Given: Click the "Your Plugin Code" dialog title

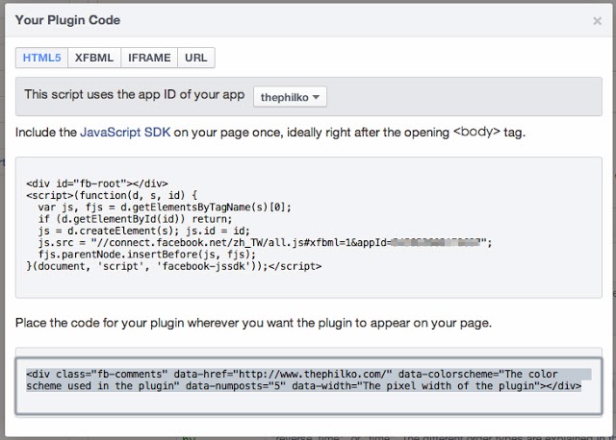Looking at the screenshot, I should pos(68,20).
